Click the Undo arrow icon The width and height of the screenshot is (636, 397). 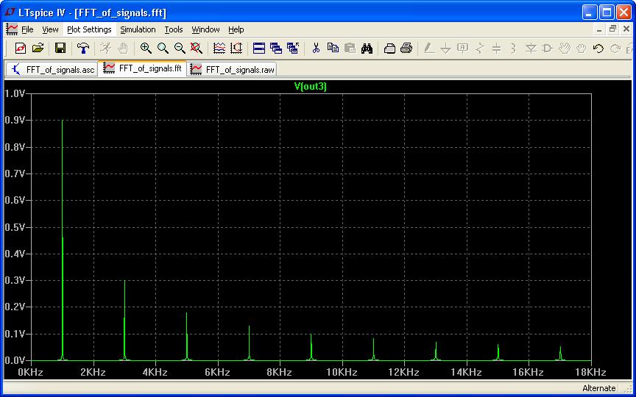(598, 49)
